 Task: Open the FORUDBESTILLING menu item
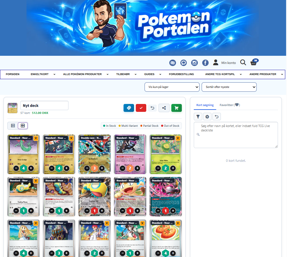tap(182, 74)
